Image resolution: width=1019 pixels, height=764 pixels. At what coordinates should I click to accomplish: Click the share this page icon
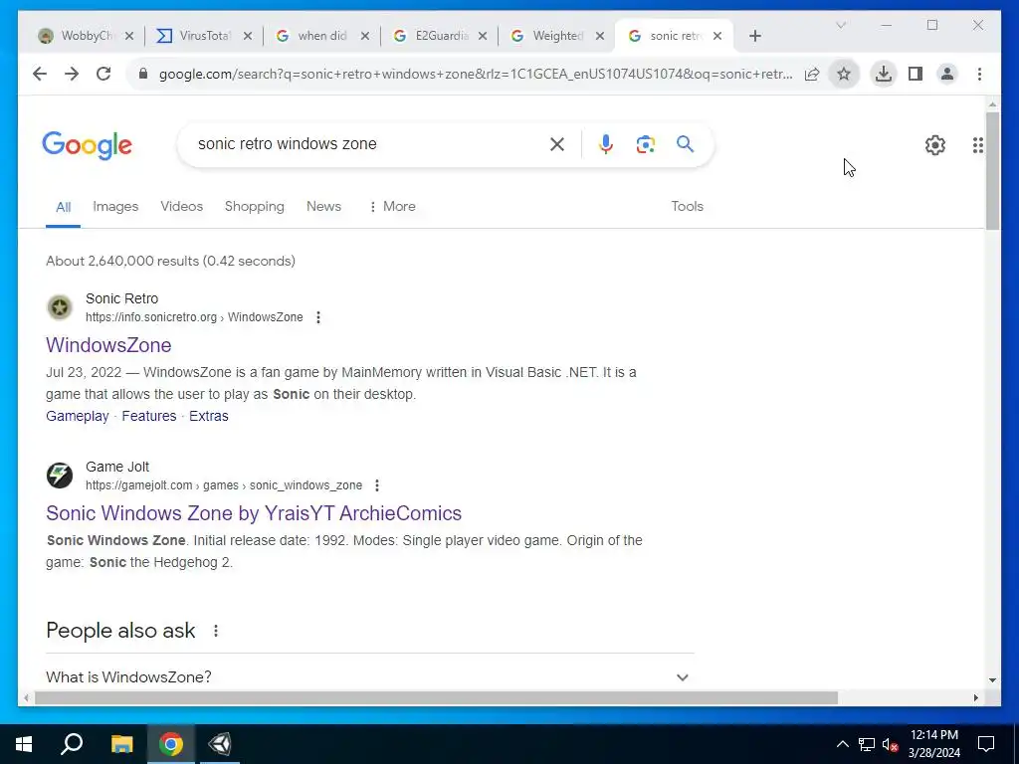tap(812, 74)
